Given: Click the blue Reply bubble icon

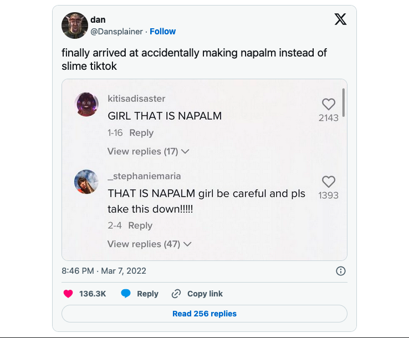Looking at the screenshot, I should coord(126,294).
